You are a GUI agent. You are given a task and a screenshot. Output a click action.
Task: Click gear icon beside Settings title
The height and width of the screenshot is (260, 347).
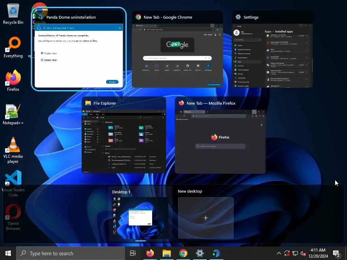(x=238, y=17)
